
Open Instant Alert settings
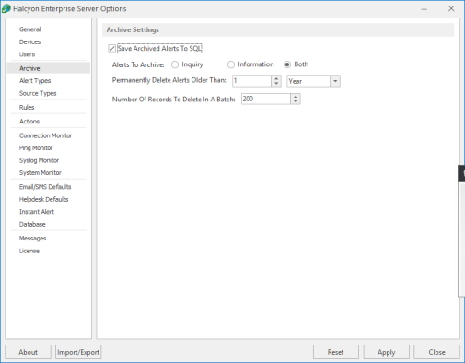point(37,212)
